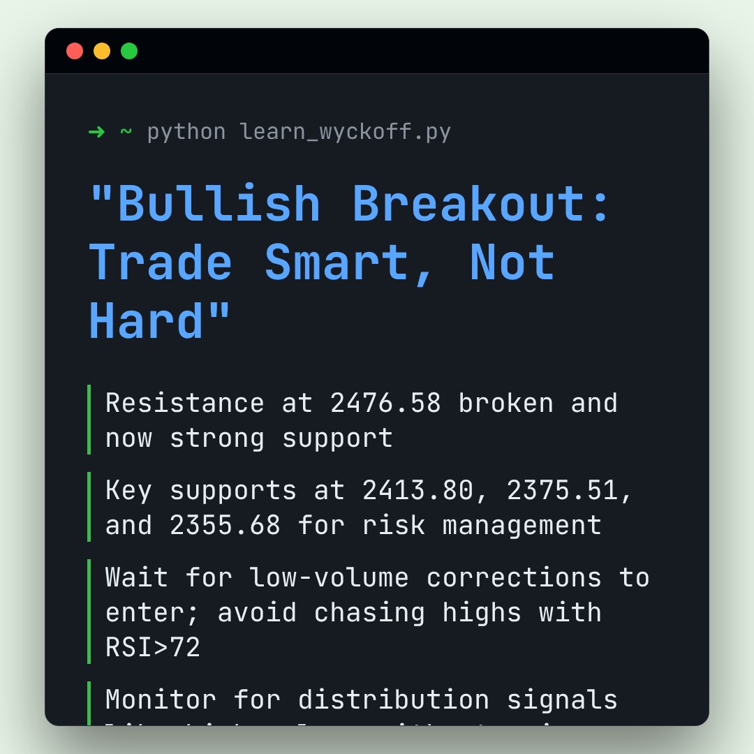Click the green bar beside Key supports bullet
This screenshot has height=754, width=754.
coord(89,507)
